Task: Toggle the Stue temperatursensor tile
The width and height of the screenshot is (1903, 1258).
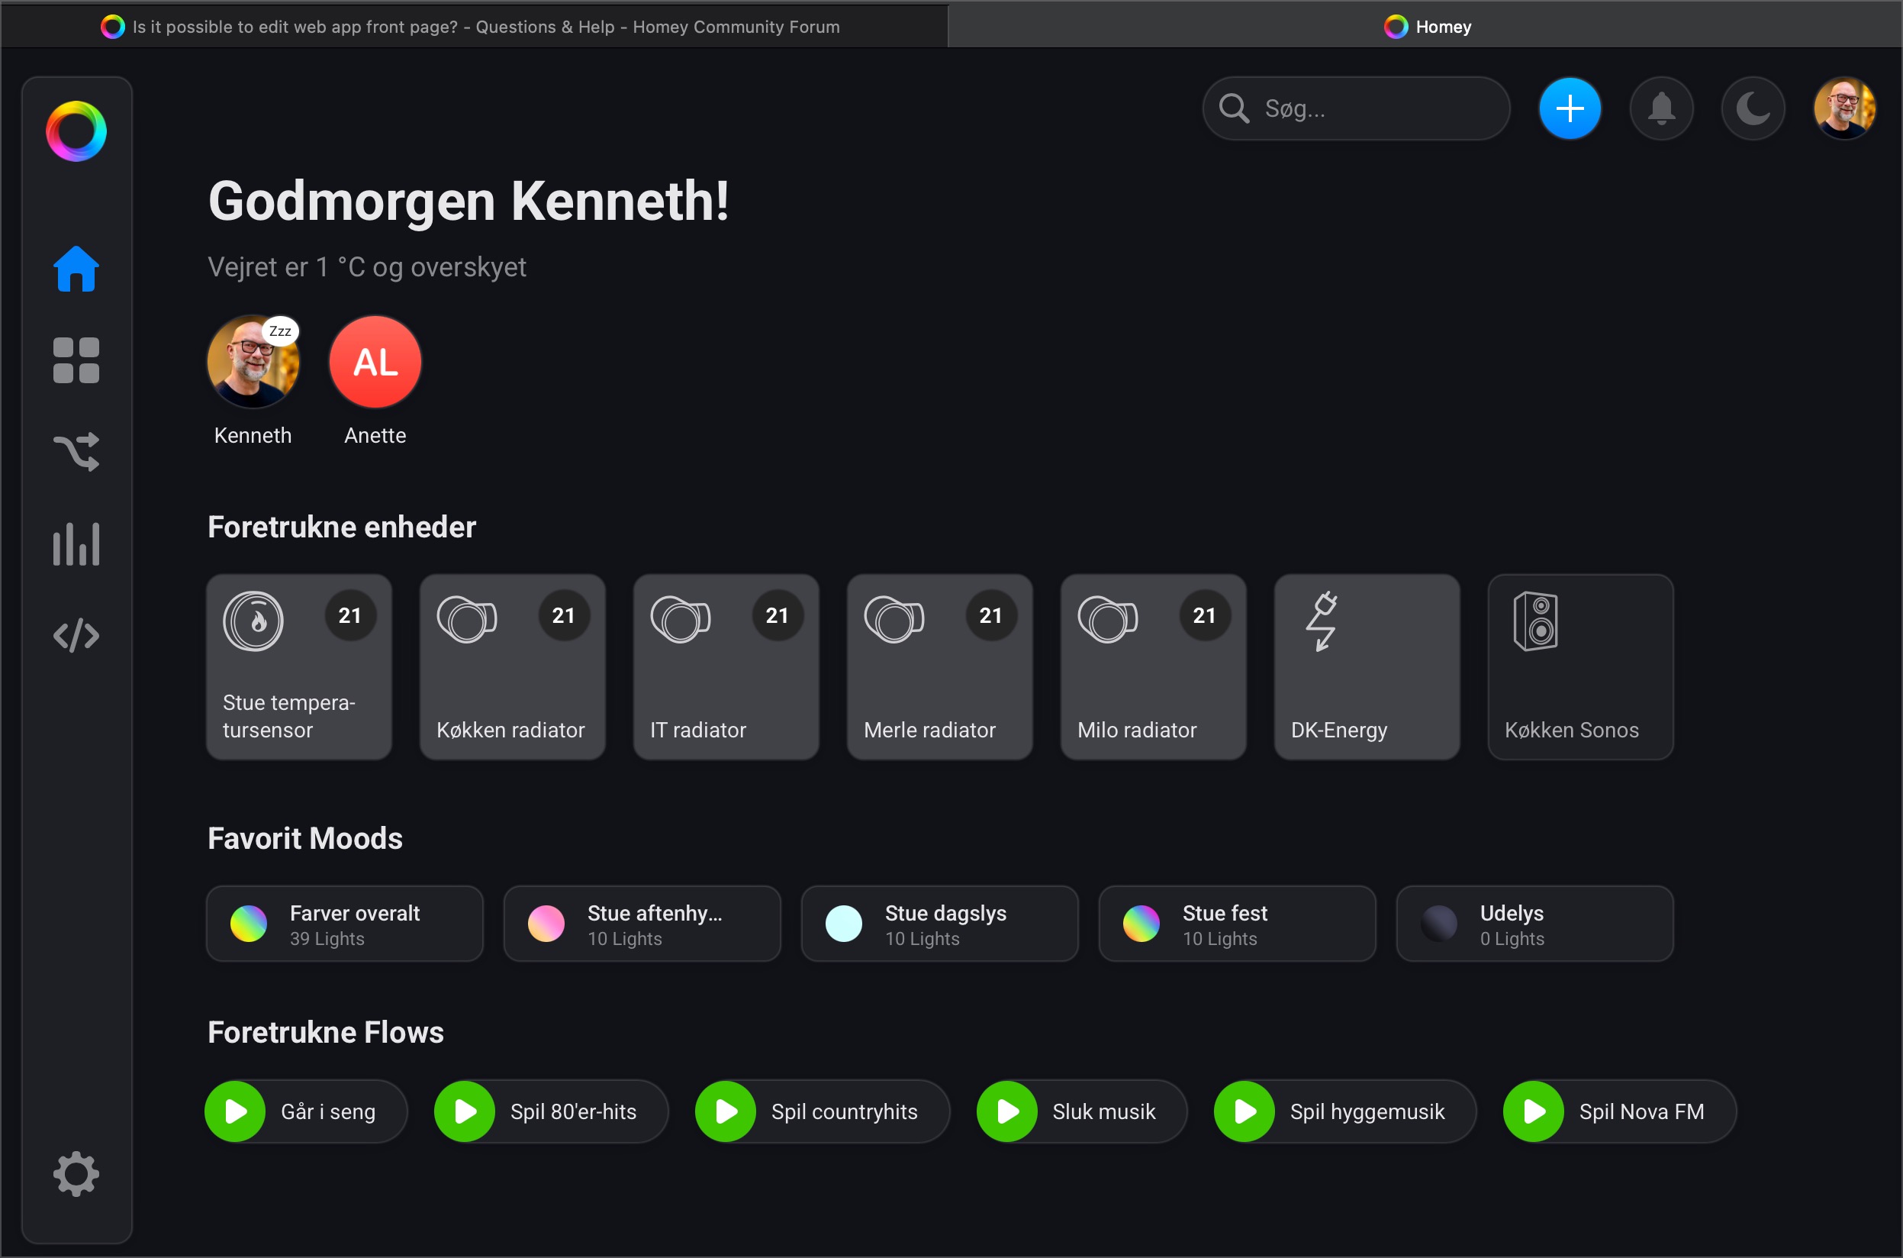Action: (298, 666)
